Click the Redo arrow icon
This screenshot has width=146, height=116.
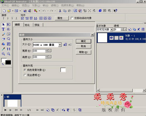pos(52,11)
